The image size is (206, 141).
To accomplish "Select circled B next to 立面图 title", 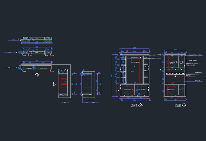I will coord(184,105).
